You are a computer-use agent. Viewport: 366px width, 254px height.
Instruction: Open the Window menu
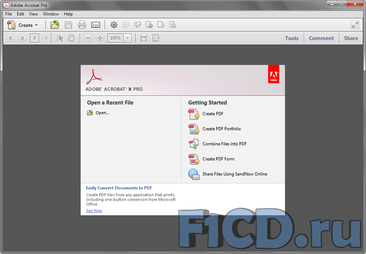[51, 14]
